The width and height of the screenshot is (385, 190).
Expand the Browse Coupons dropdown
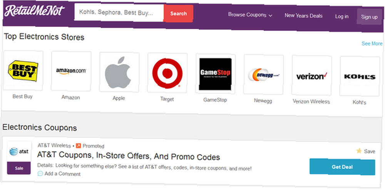pyautogui.click(x=250, y=15)
